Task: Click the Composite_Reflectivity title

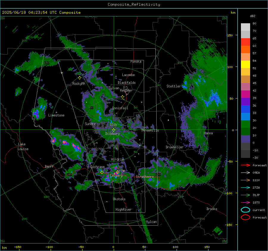Action: [x=134, y=4]
